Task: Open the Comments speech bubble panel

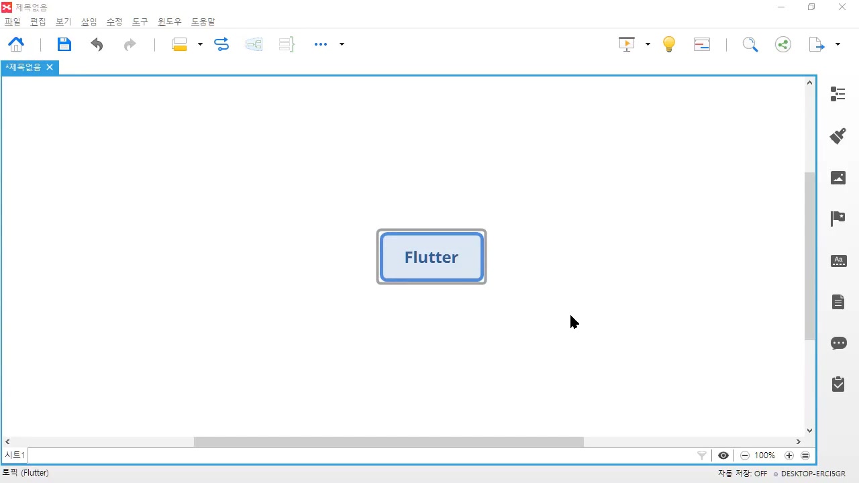Action: [838, 343]
